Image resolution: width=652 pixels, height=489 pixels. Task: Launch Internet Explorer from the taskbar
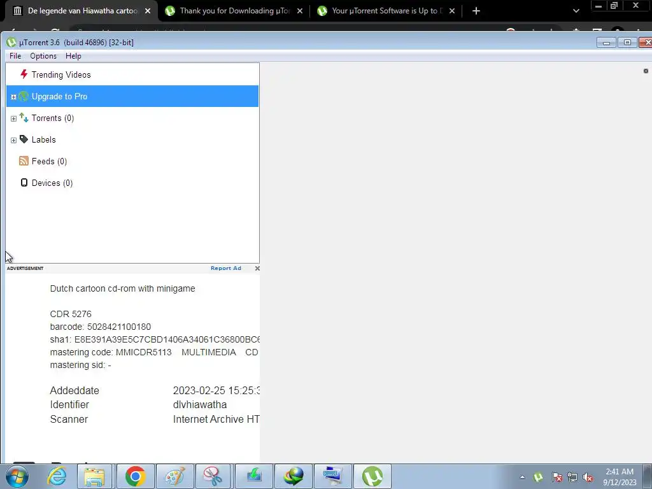pyautogui.click(x=57, y=476)
